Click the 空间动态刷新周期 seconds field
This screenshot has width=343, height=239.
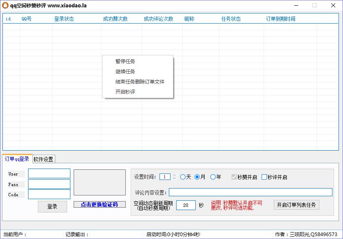186,205
